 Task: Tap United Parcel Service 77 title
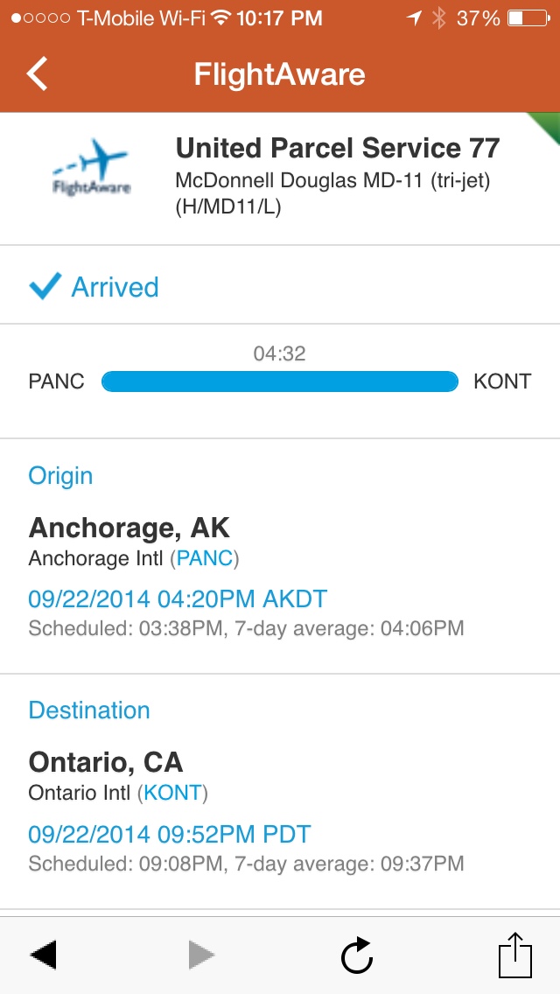pos(338,149)
